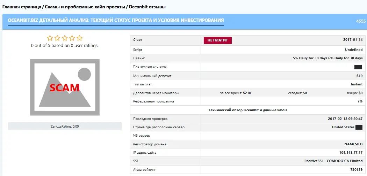Click the first rating star

pyautogui.click(x=50, y=38)
